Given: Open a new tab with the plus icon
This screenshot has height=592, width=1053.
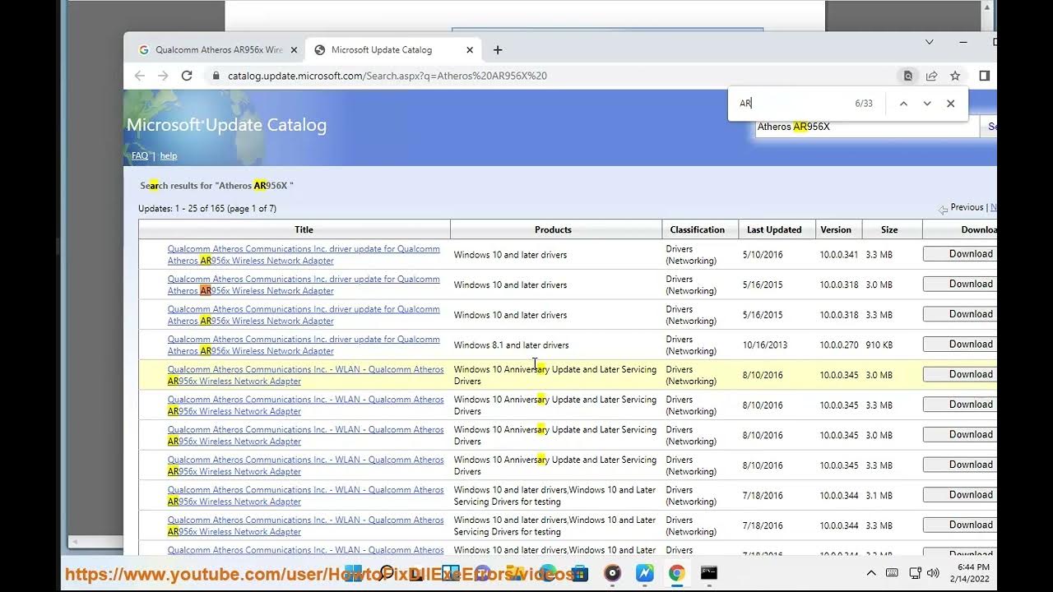Looking at the screenshot, I should coord(498,50).
